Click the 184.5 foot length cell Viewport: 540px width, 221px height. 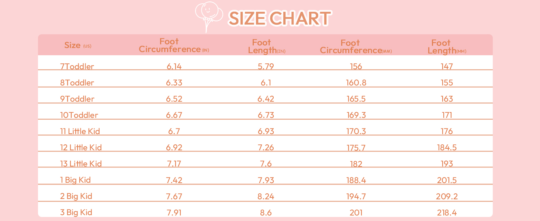(447, 148)
